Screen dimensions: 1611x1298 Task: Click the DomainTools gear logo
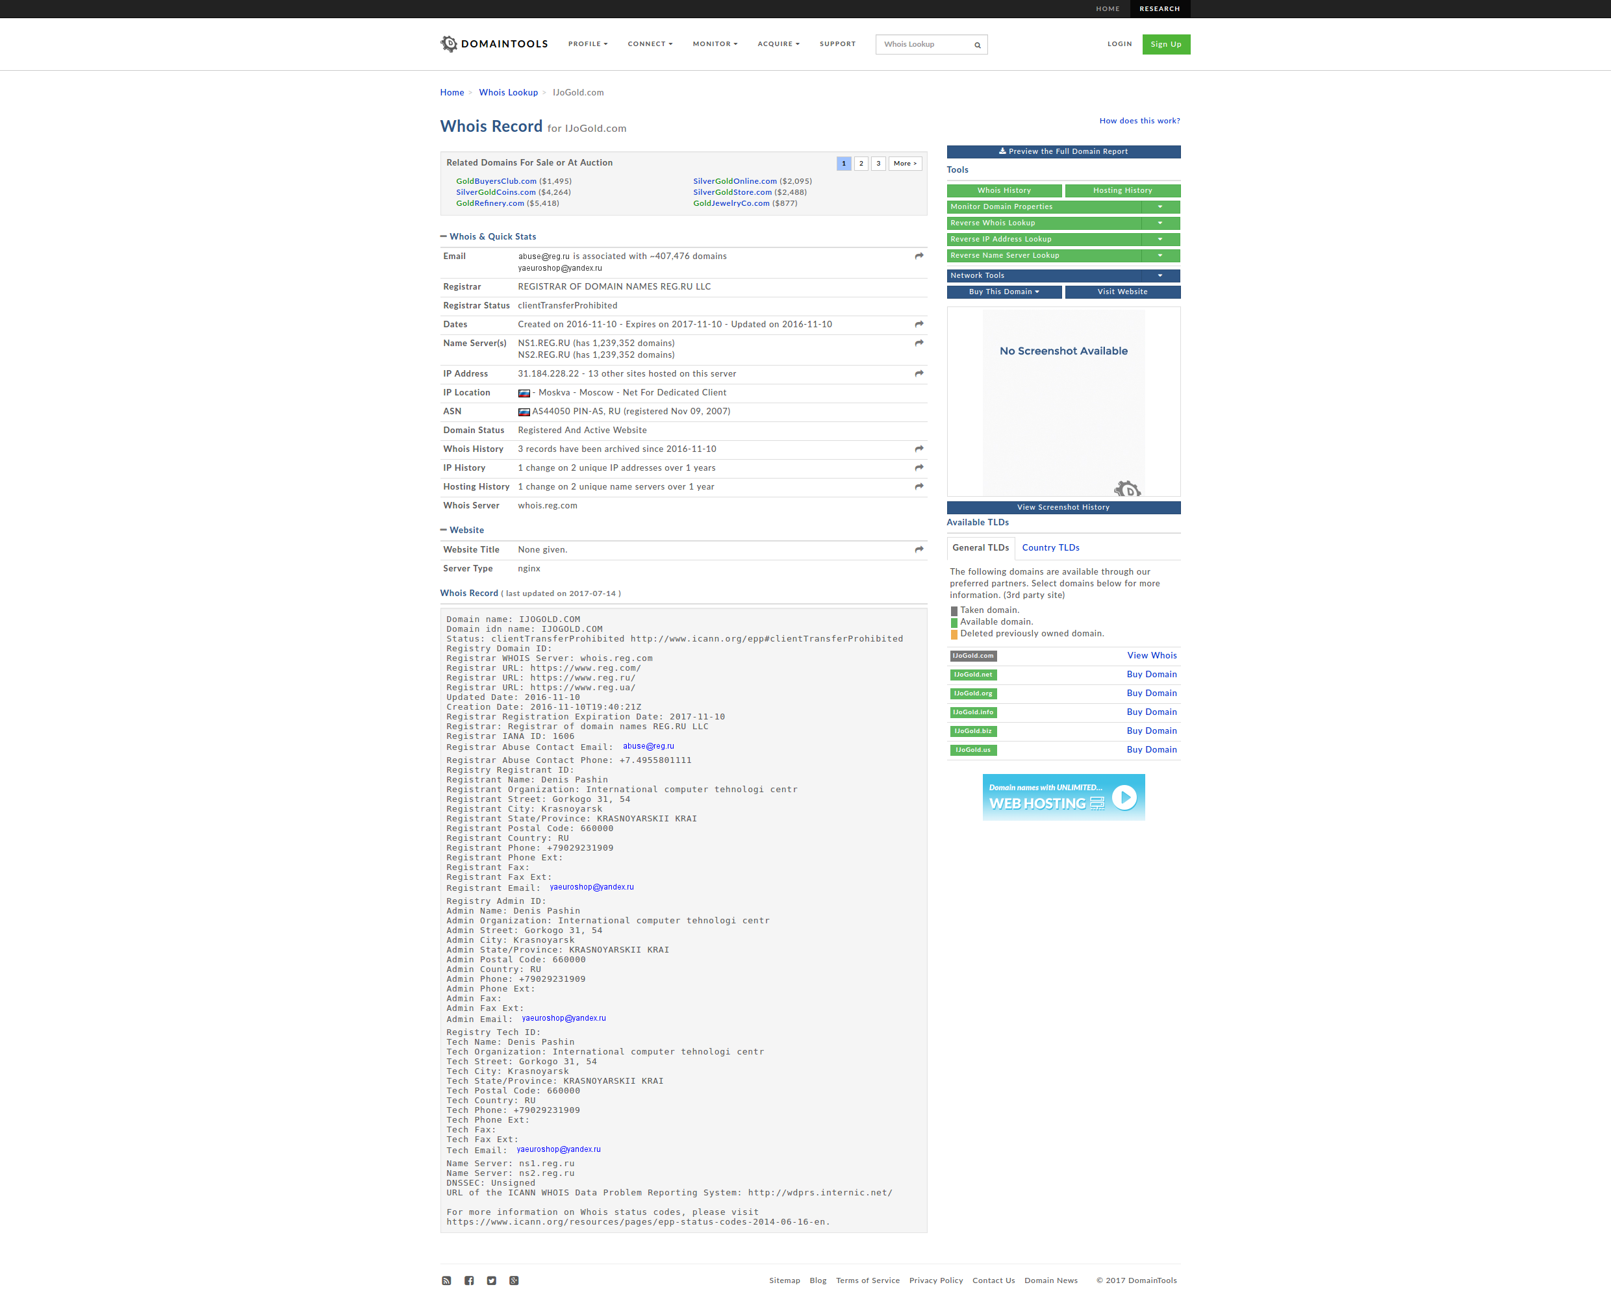449,44
